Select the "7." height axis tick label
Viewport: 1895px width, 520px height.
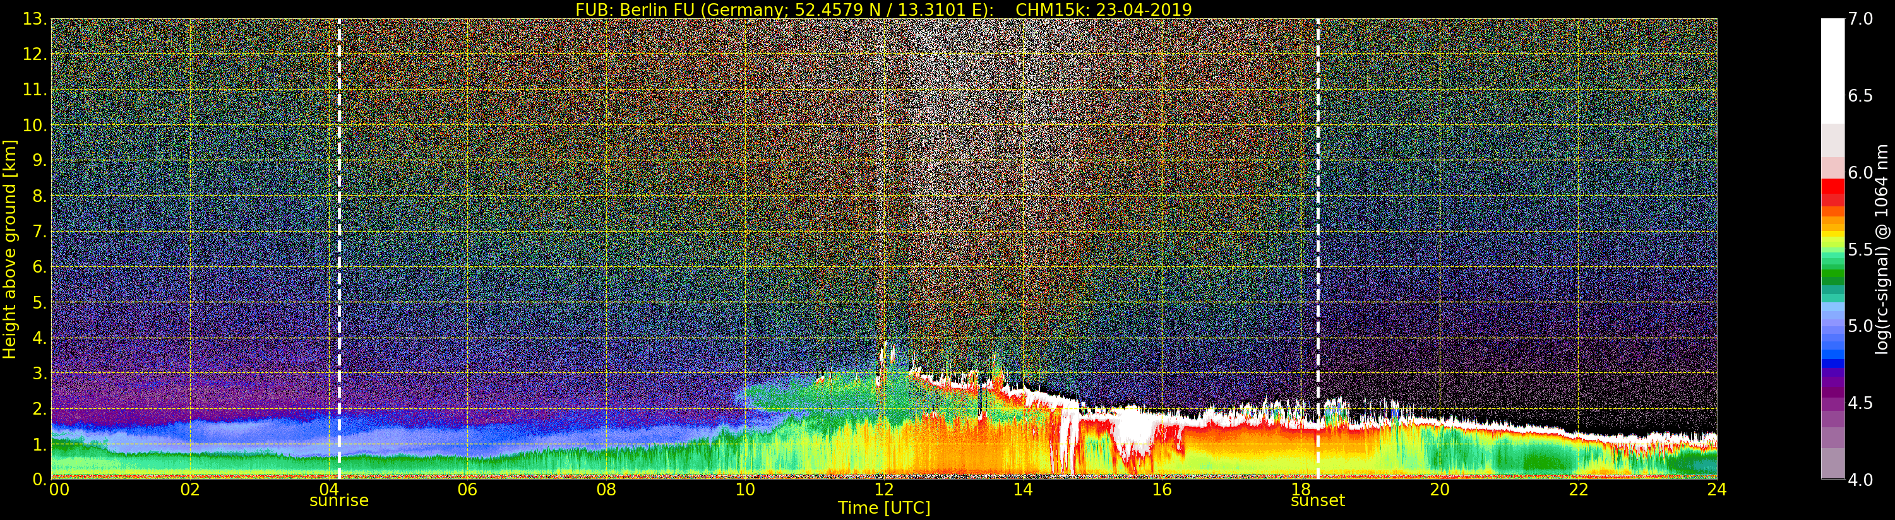pyautogui.click(x=40, y=232)
